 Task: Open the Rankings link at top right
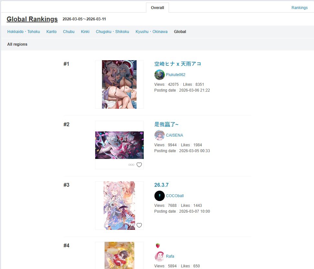pos(299,8)
